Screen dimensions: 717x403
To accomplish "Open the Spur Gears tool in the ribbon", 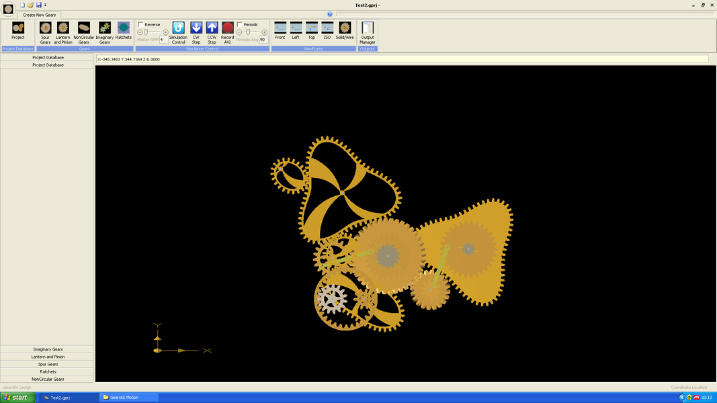I will tap(45, 32).
